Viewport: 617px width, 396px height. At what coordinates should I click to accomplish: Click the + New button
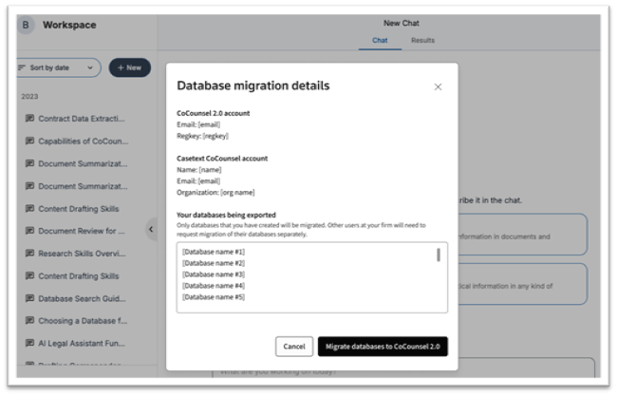click(x=129, y=68)
